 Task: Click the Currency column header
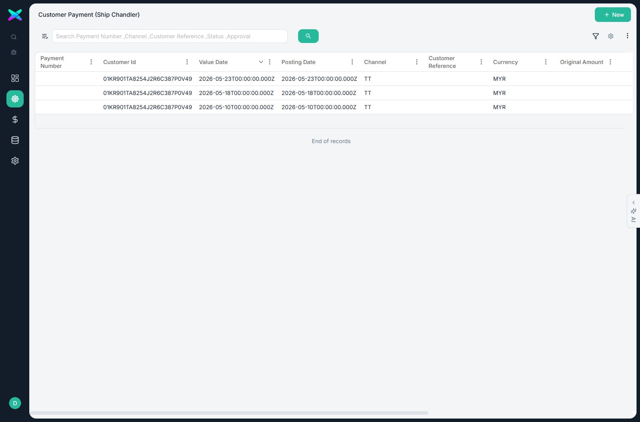[x=505, y=62]
